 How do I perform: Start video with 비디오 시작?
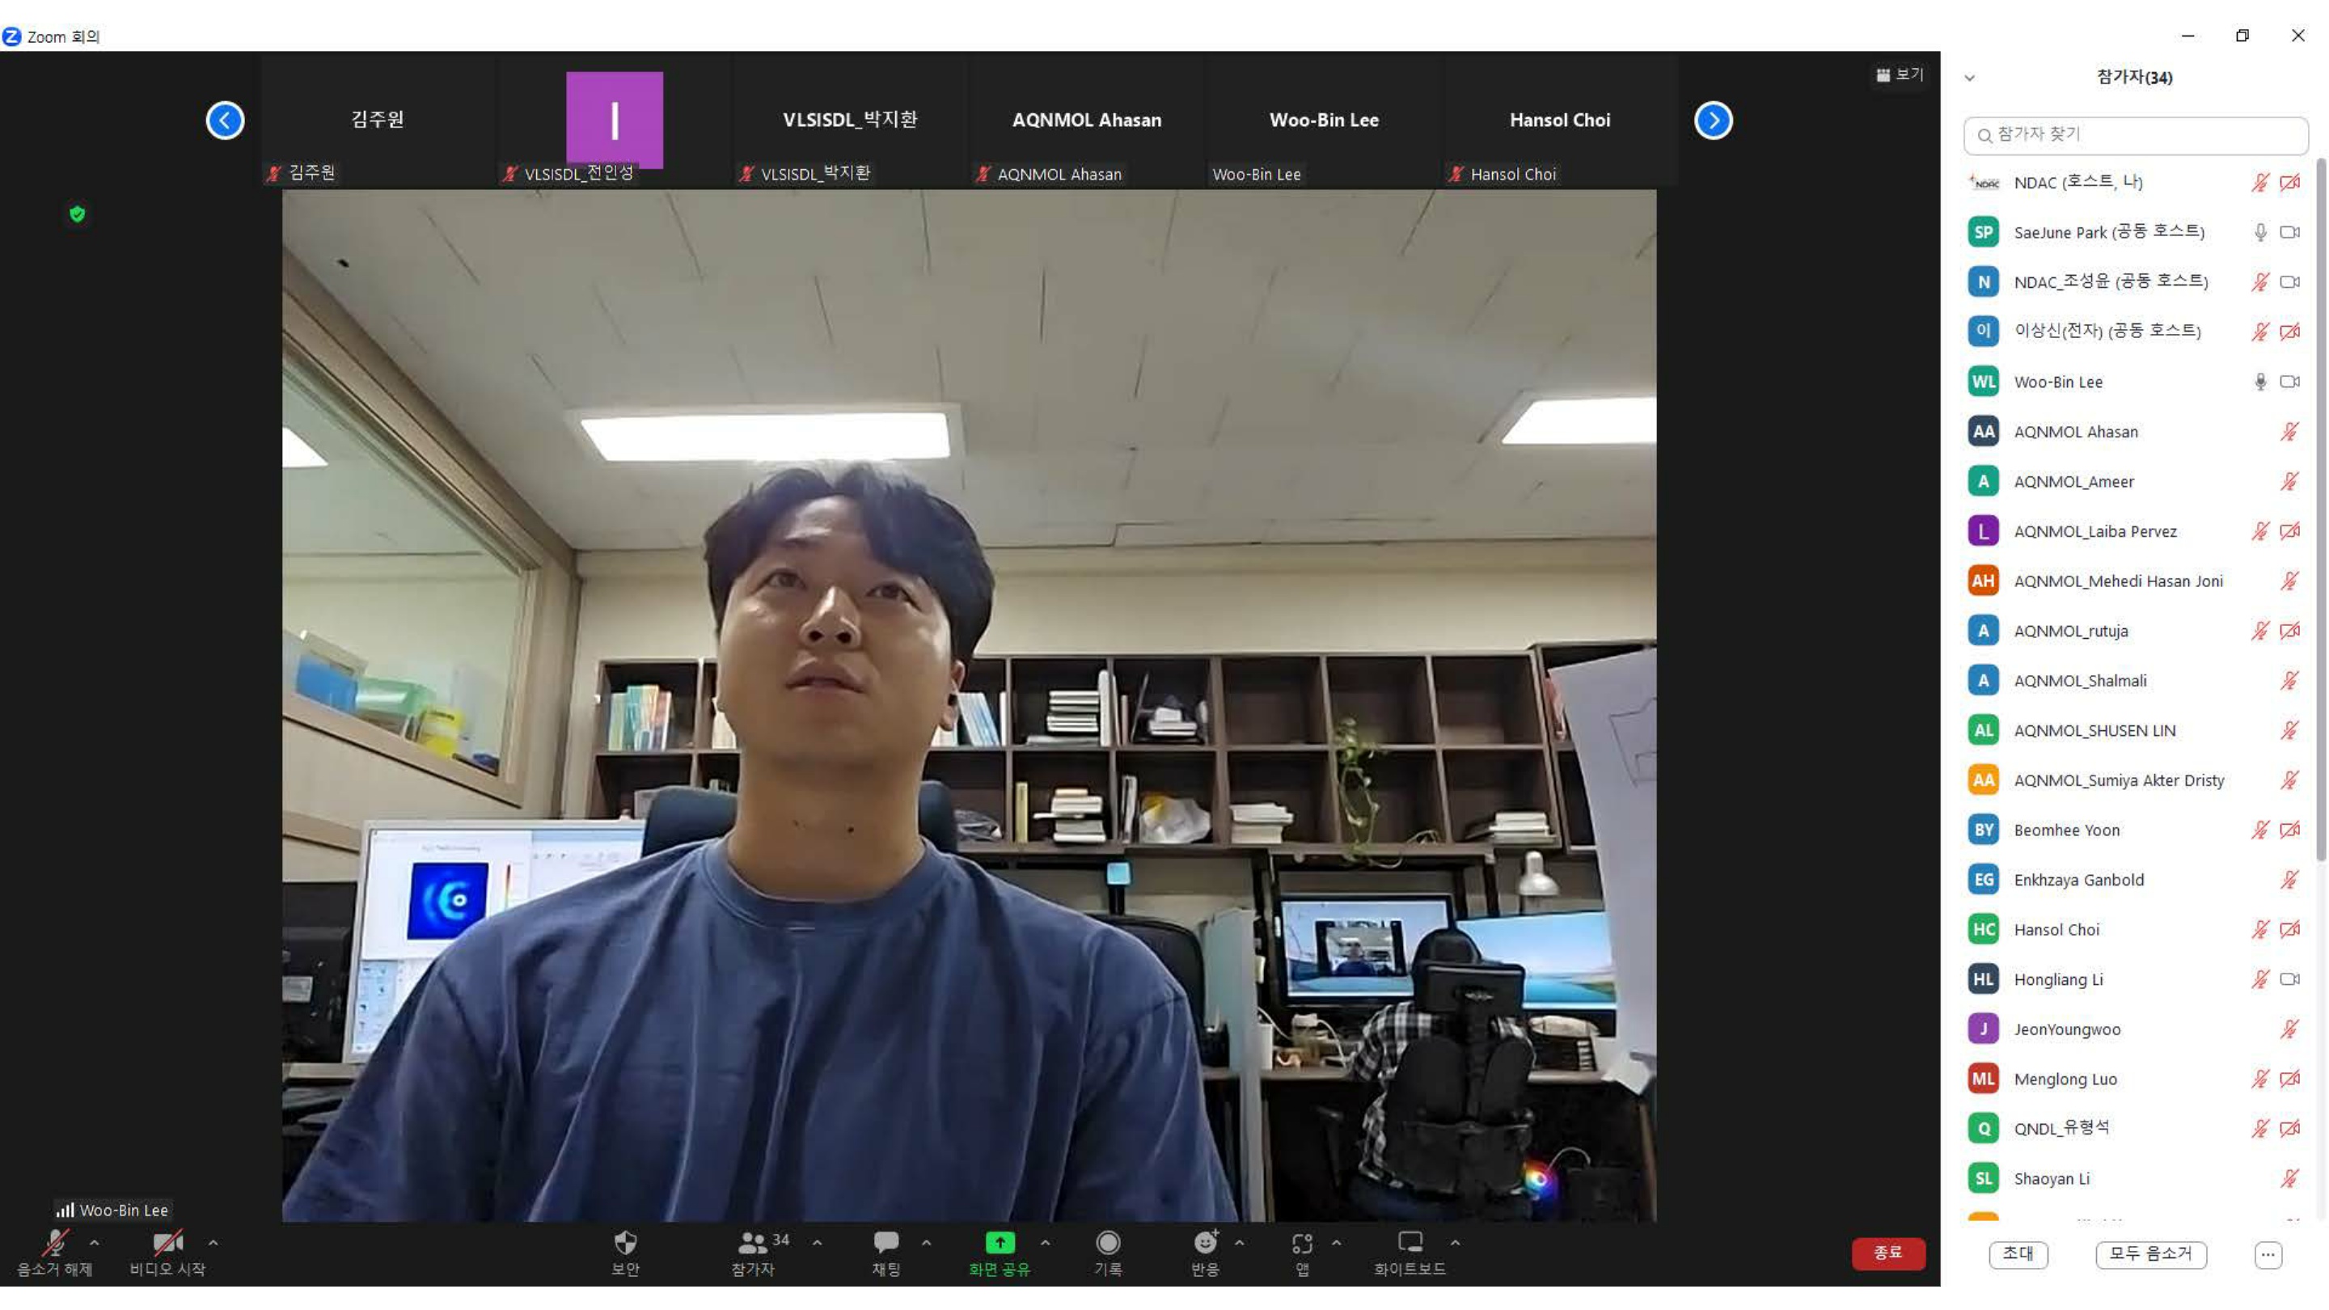tap(167, 1245)
